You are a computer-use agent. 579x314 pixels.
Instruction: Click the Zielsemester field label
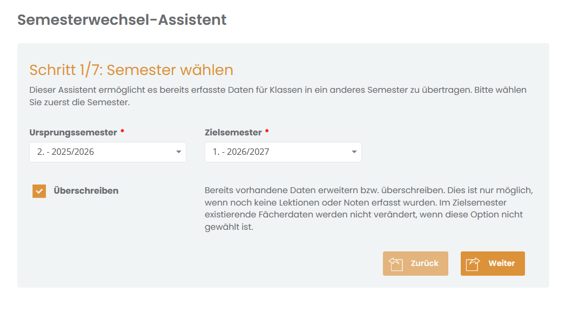(x=233, y=133)
